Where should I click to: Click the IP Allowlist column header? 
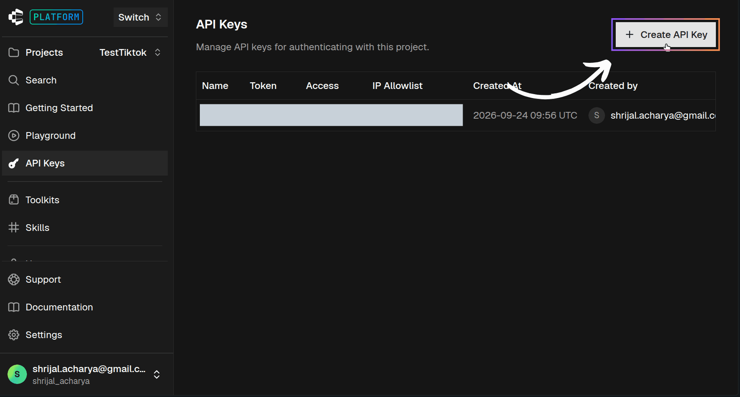click(397, 86)
